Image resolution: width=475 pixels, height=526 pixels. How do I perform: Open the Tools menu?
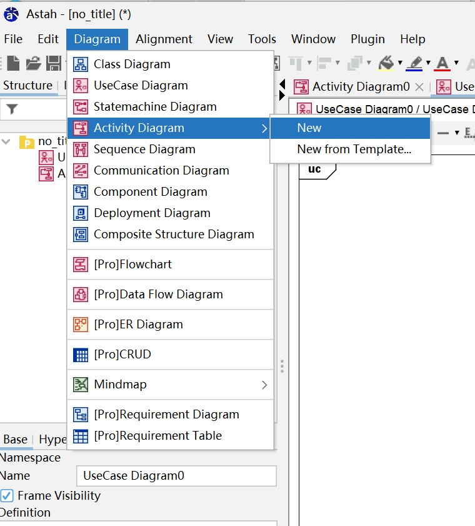262,39
